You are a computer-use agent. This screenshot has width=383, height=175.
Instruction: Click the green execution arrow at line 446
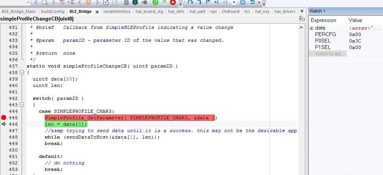[3, 124]
